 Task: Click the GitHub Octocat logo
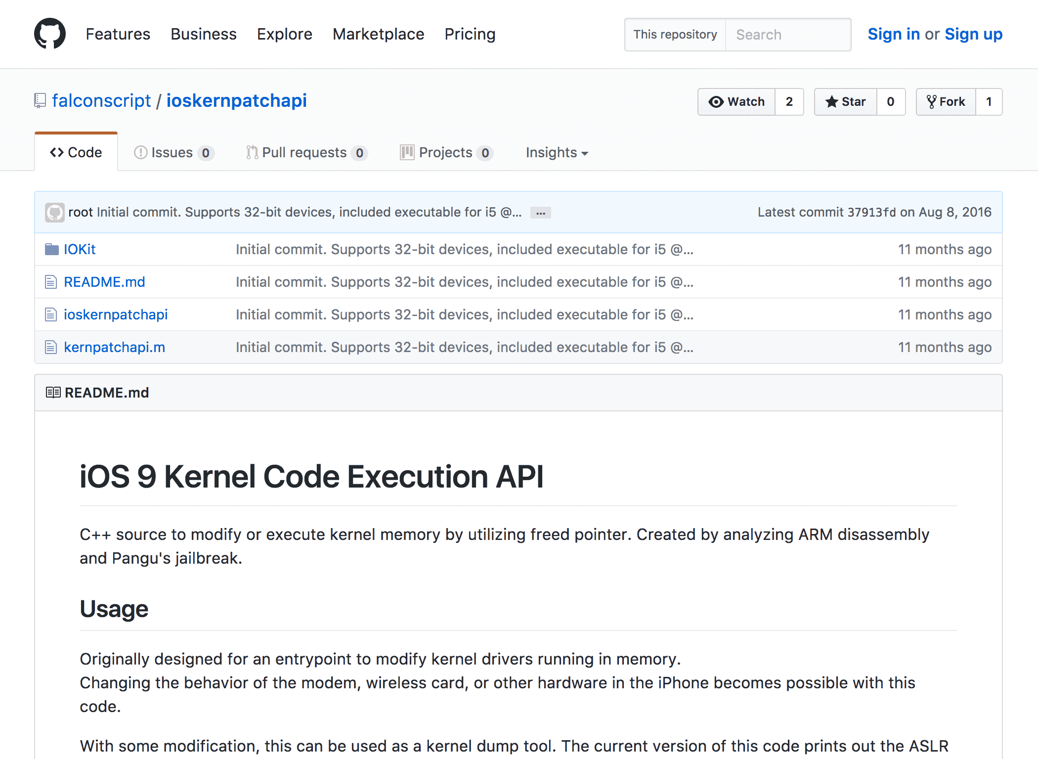tap(49, 34)
